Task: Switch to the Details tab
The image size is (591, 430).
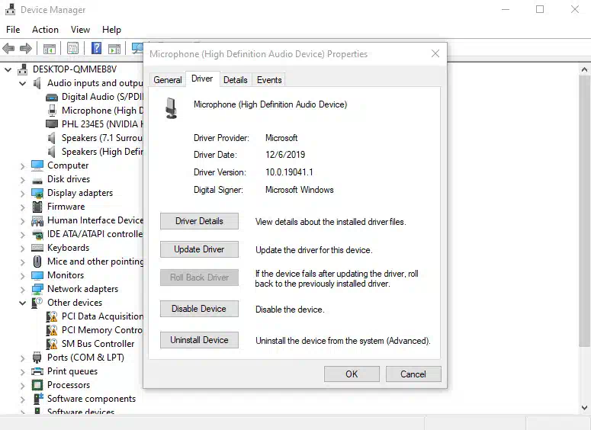Action: tap(236, 80)
